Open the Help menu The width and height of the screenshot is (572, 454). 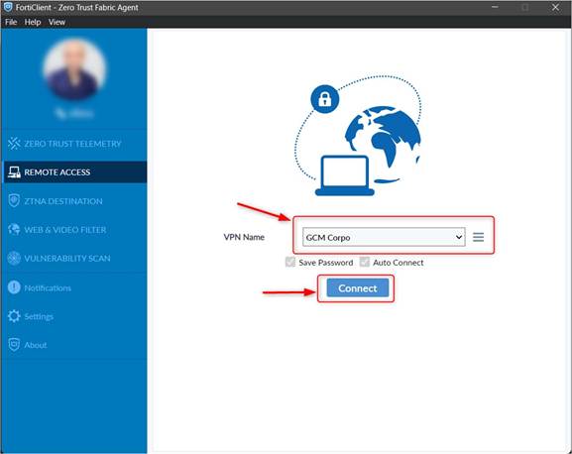(33, 22)
